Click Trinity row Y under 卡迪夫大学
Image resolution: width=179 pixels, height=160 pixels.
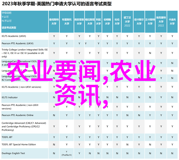click(x=172, y=53)
